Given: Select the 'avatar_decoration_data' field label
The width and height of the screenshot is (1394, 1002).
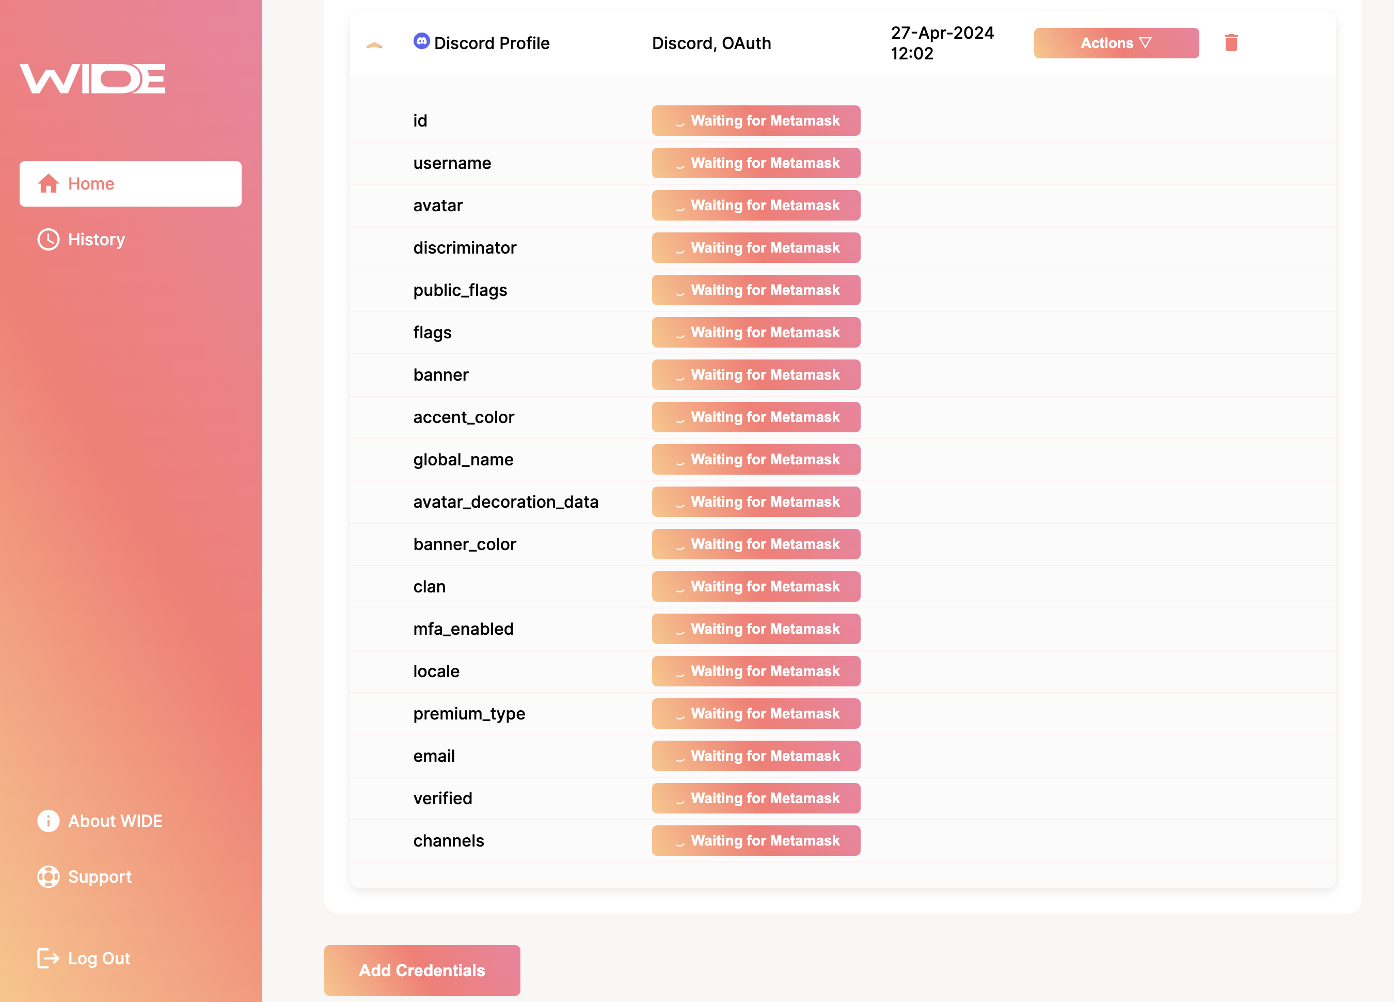Looking at the screenshot, I should pyautogui.click(x=506, y=502).
